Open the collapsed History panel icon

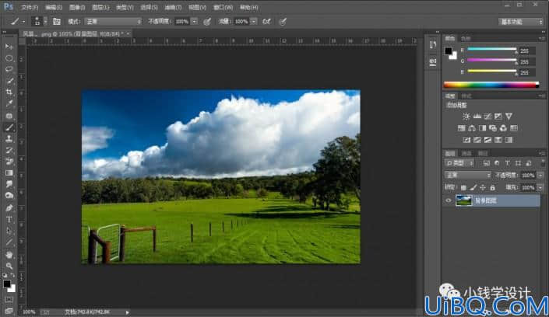(433, 45)
